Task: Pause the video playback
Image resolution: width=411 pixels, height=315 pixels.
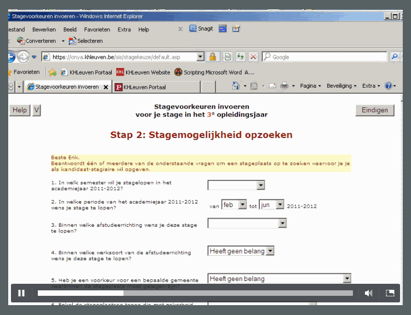Action: point(21,293)
